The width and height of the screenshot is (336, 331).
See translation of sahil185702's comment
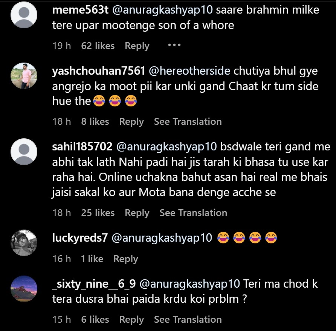tap(193, 213)
